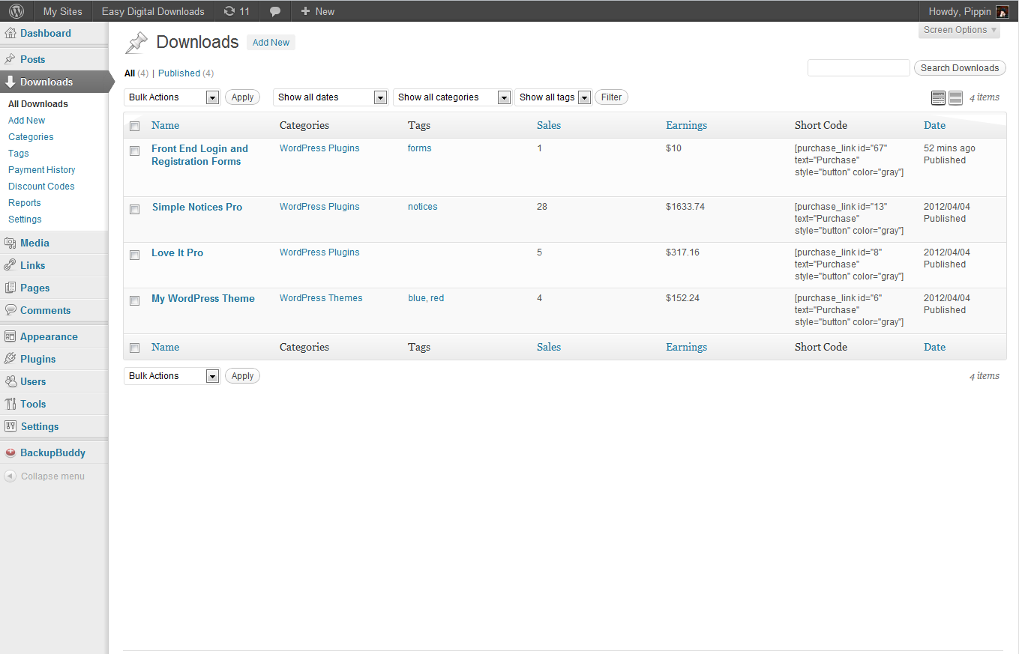Click the plus icon beside New
This screenshot has height=654, width=1019.
305,11
